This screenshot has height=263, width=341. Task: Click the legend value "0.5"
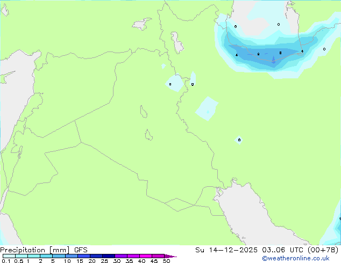[19, 261]
